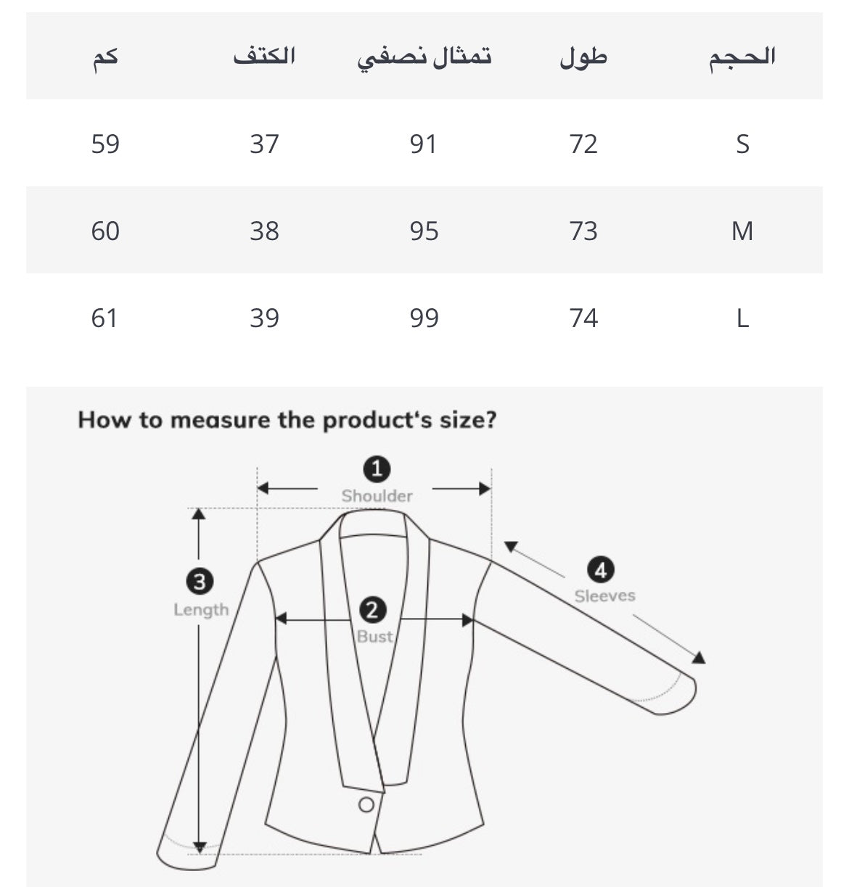Click the number 1 Shoulder marker
The image size is (849, 887).
coord(377,469)
